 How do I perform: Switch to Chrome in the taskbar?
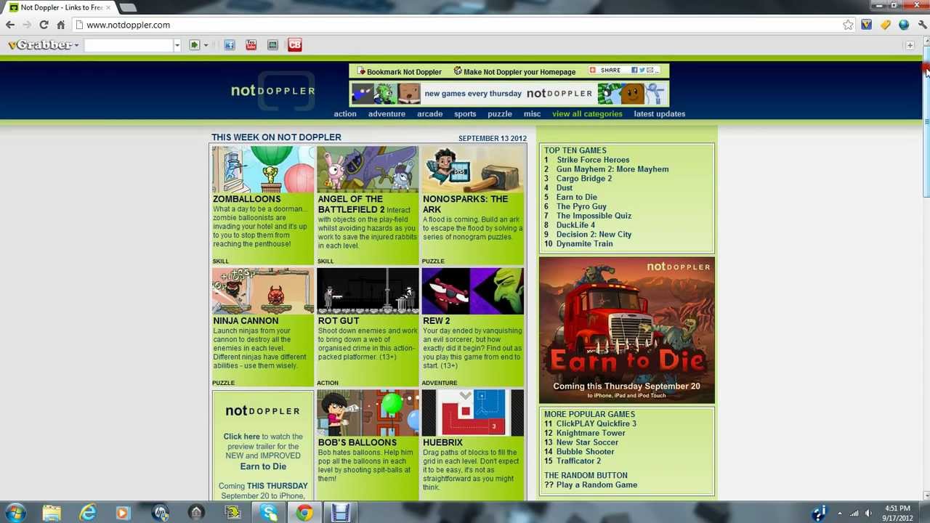pos(304,513)
